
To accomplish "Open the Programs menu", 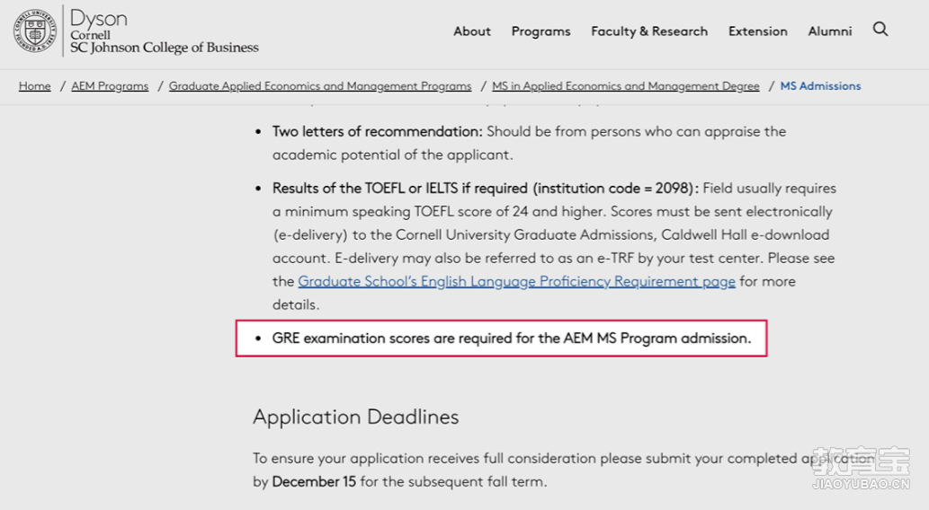I will [x=540, y=31].
